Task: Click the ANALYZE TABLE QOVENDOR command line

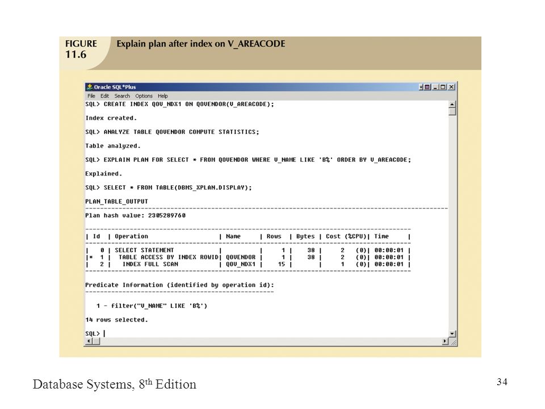Action: click(x=172, y=132)
